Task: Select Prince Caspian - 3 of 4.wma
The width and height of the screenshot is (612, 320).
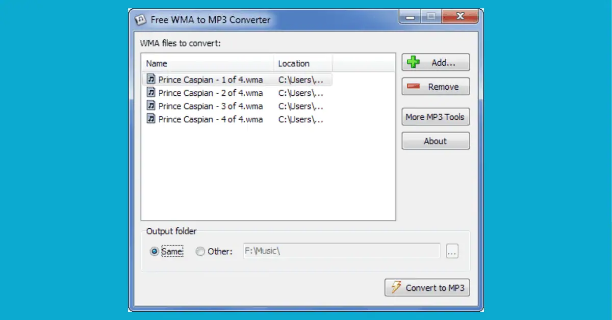Action: pyautogui.click(x=210, y=106)
